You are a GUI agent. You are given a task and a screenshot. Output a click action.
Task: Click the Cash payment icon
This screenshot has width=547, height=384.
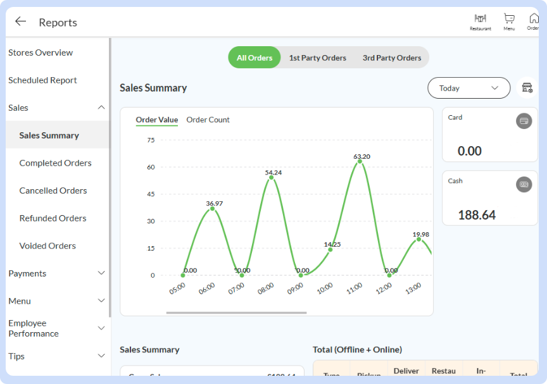pyautogui.click(x=524, y=184)
